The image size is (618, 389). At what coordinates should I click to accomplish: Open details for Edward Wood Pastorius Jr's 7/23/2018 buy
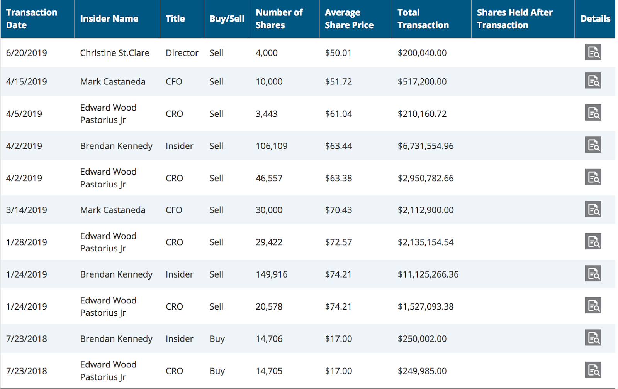[593, 370]
